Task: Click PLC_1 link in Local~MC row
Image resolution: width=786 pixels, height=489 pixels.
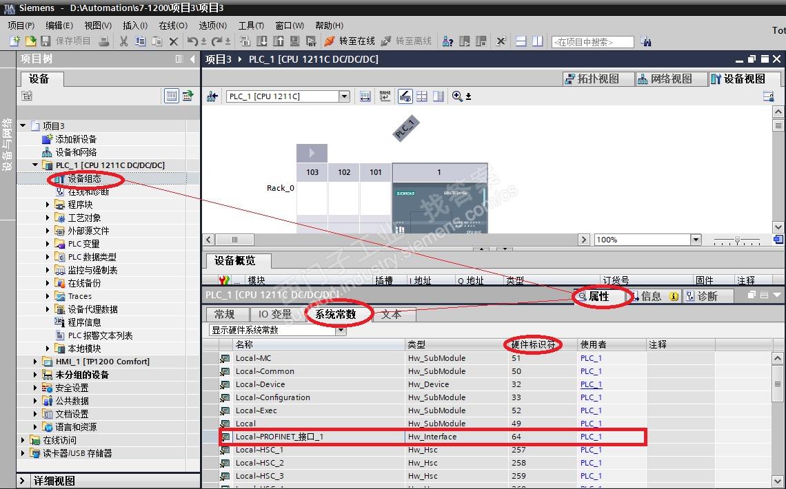Action: [591, 358]
